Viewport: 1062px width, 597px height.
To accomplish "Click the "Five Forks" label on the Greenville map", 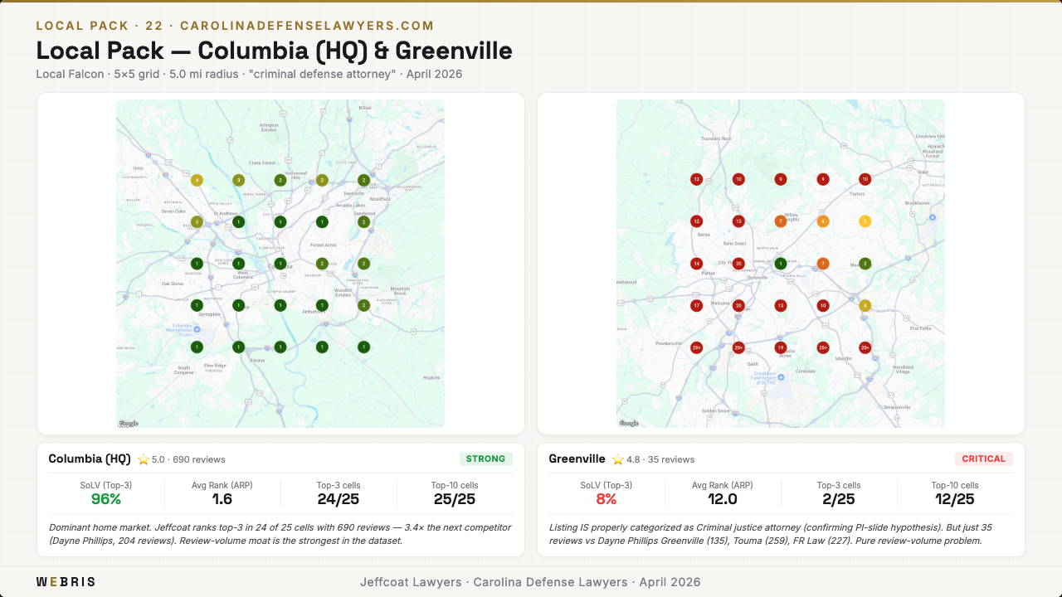I will 920,328.
